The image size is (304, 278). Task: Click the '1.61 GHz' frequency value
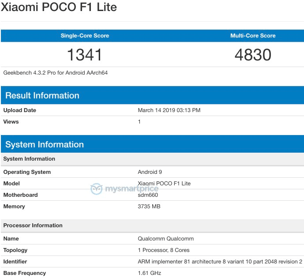[x=149, y=273]
